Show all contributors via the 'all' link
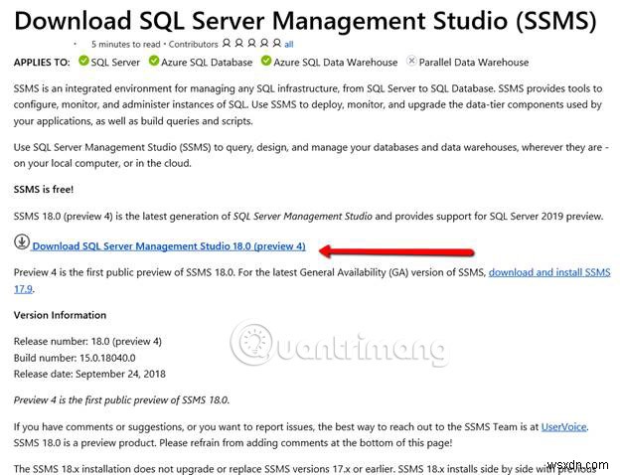This screenshot has width=620, height=475. coord(289,45)
